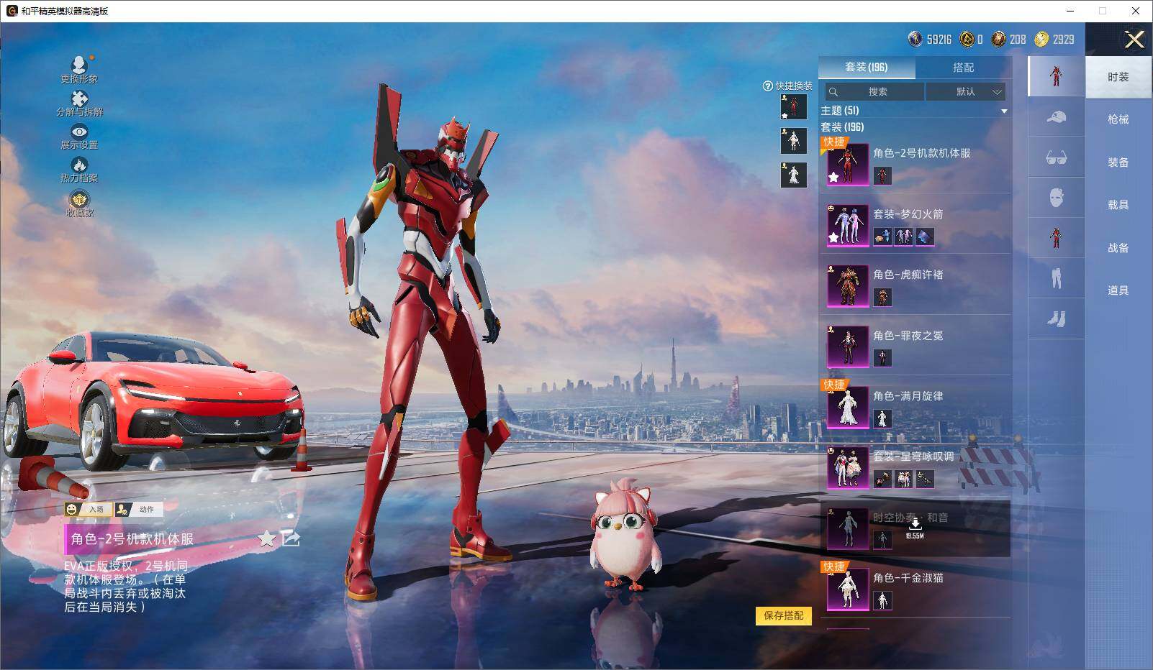Select outfit 套装-梦幻火箭 thumbnail
This screenshot has height=670, width=1153.
pos(847,225)
